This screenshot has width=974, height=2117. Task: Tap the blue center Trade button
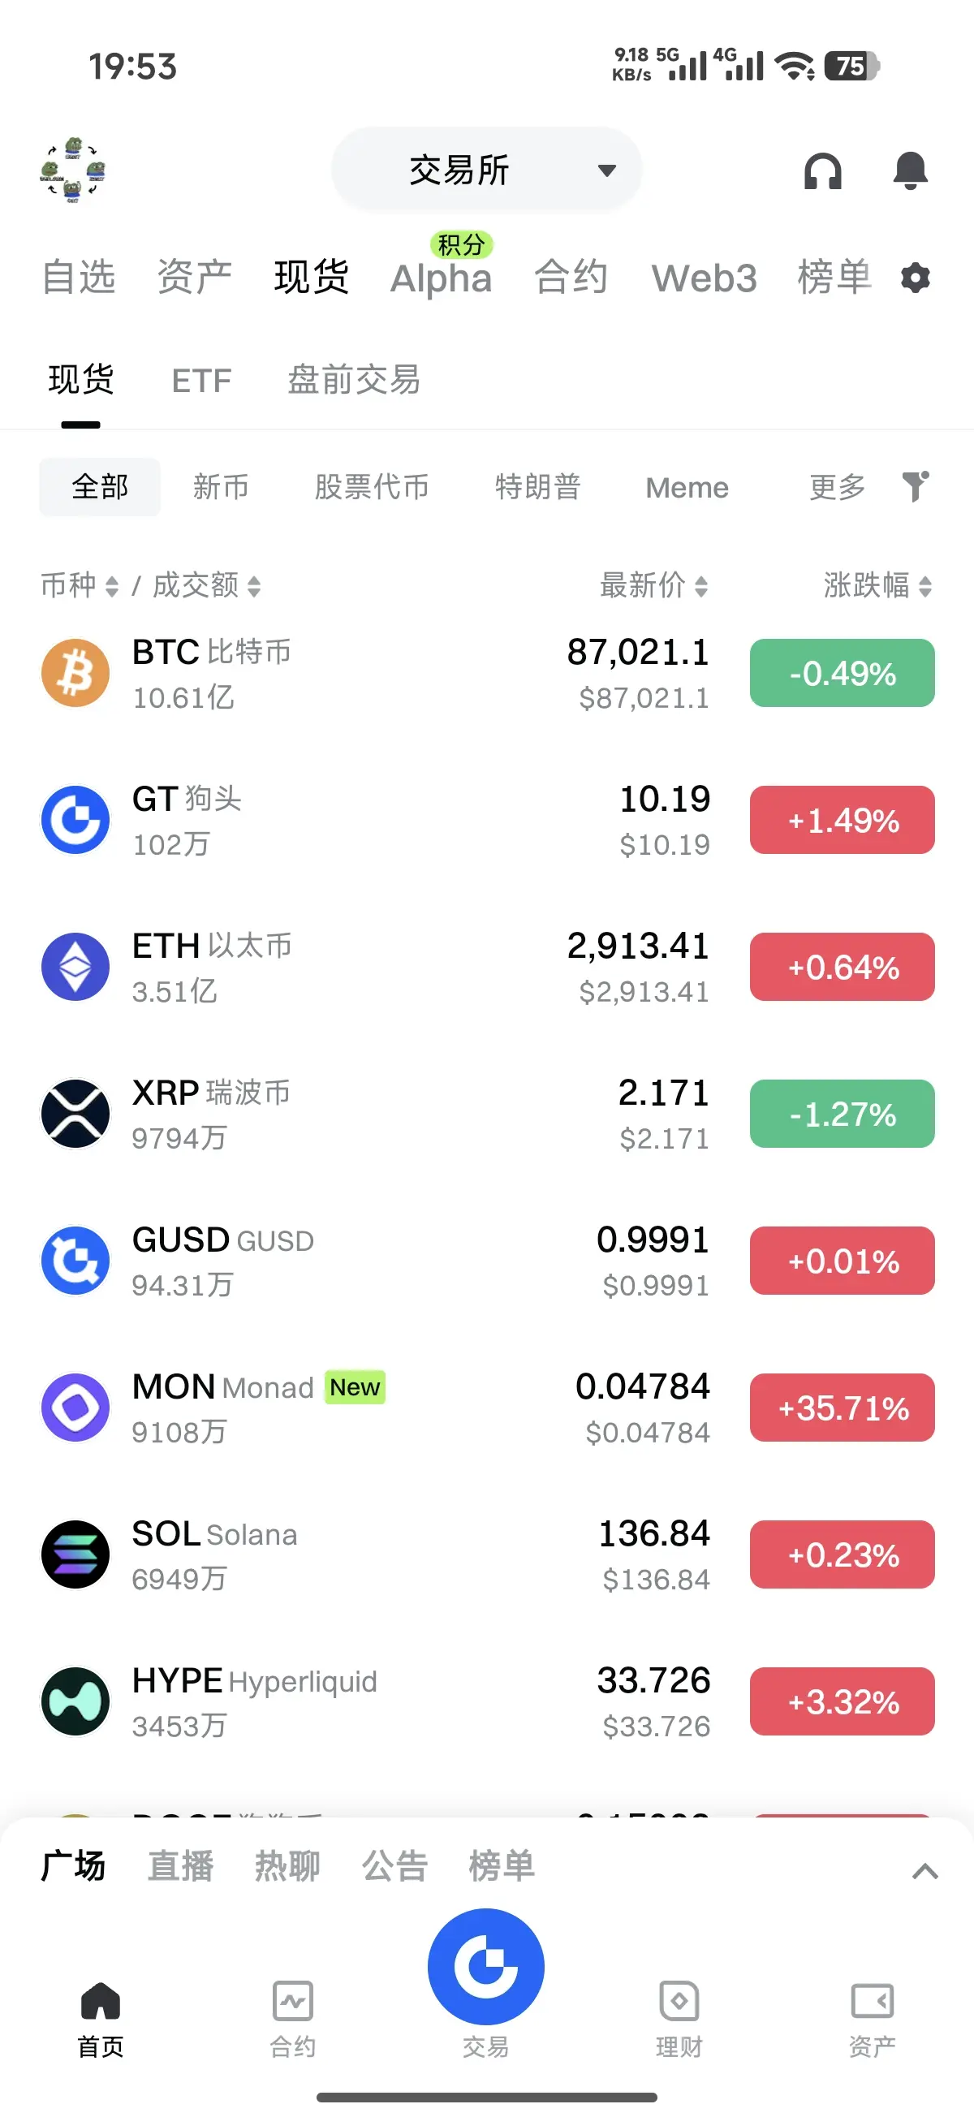(485, 1966)
